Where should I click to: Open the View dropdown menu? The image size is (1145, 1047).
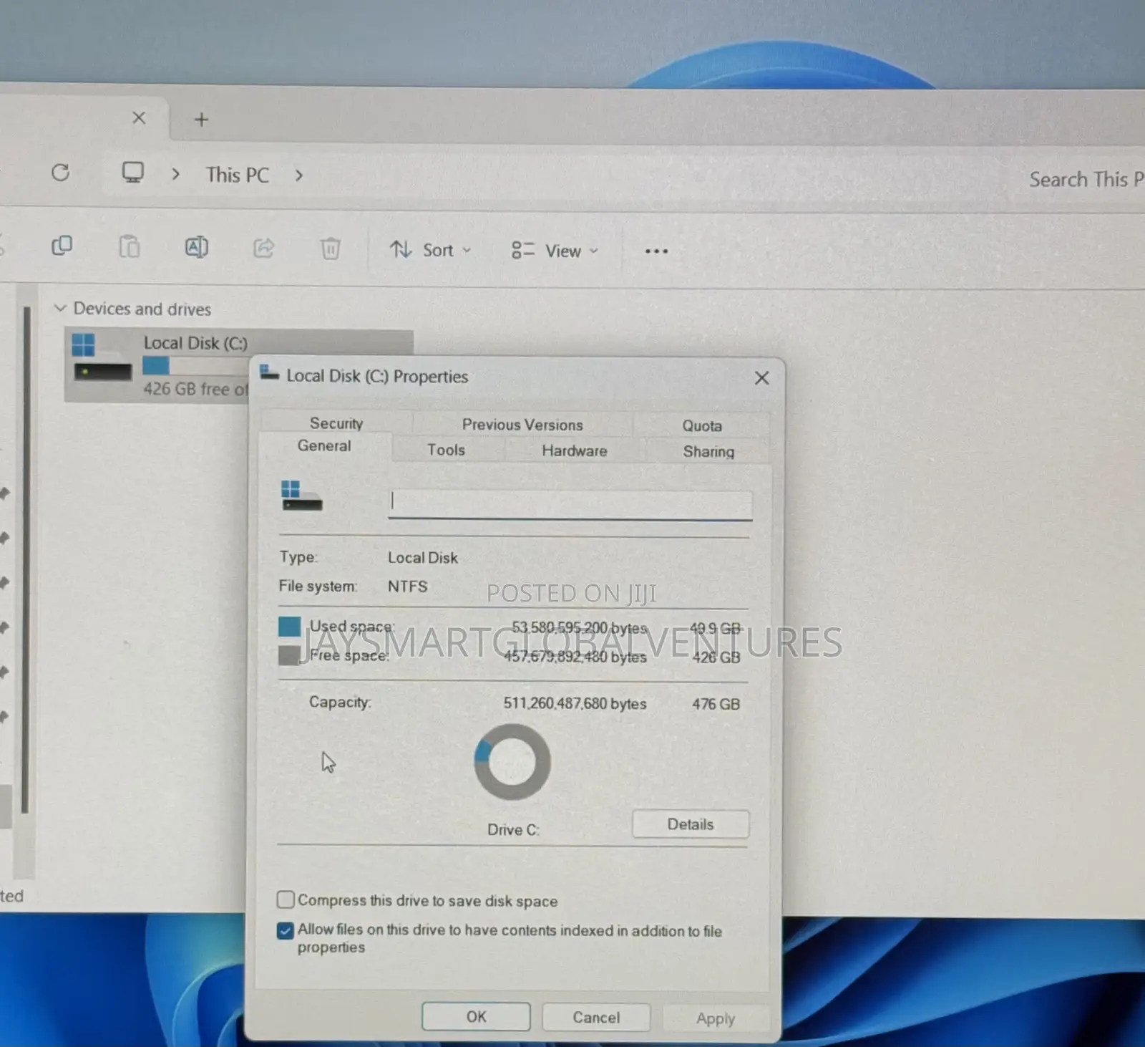pos(555,251)
